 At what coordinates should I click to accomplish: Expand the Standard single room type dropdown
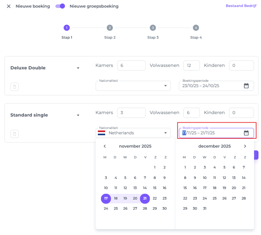point(78,115)
